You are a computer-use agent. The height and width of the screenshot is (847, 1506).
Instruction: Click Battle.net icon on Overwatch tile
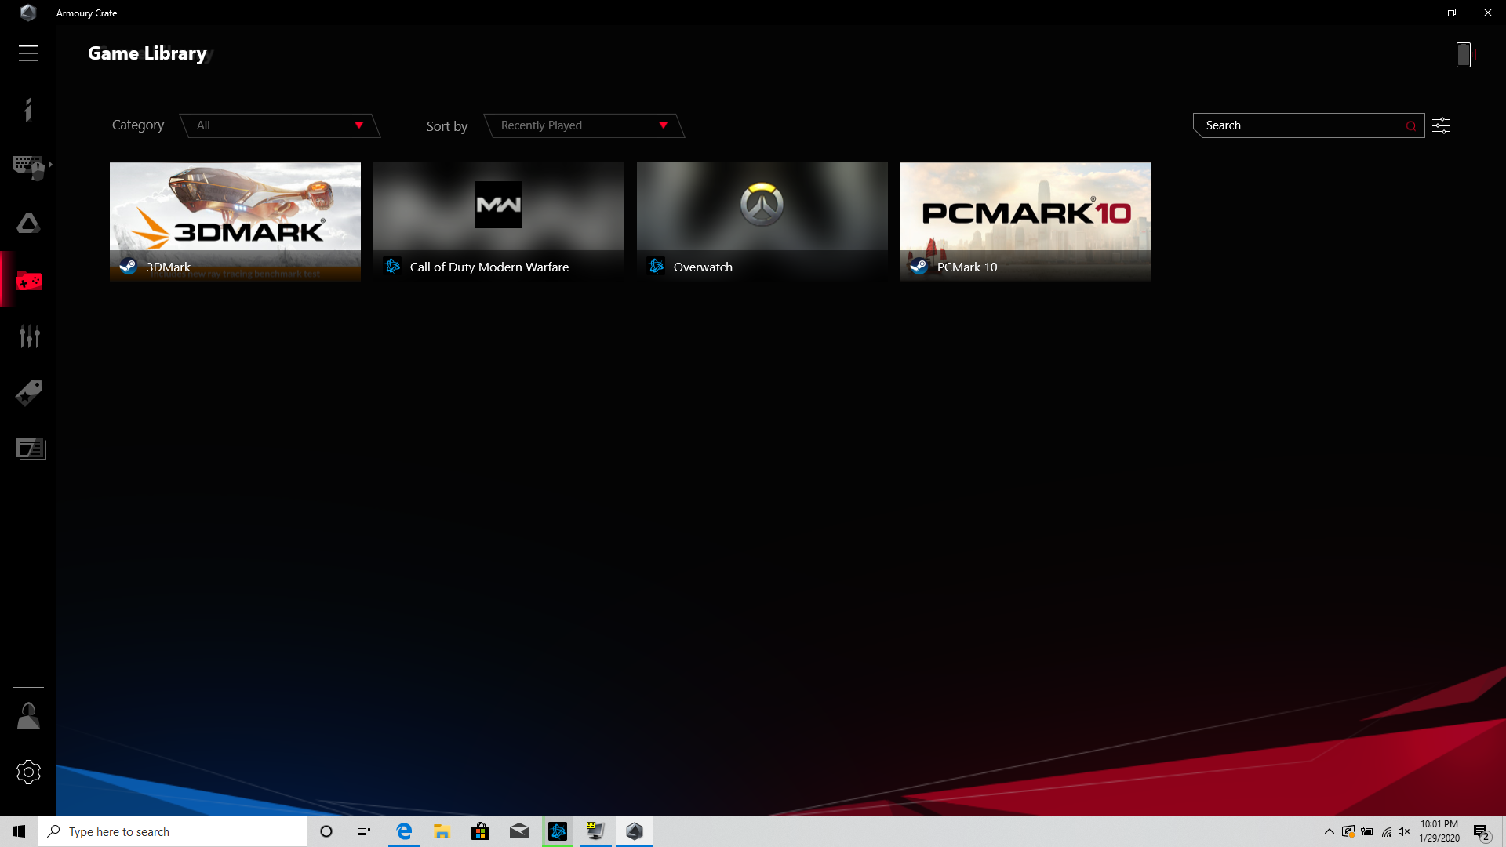(x=657, y=267)
